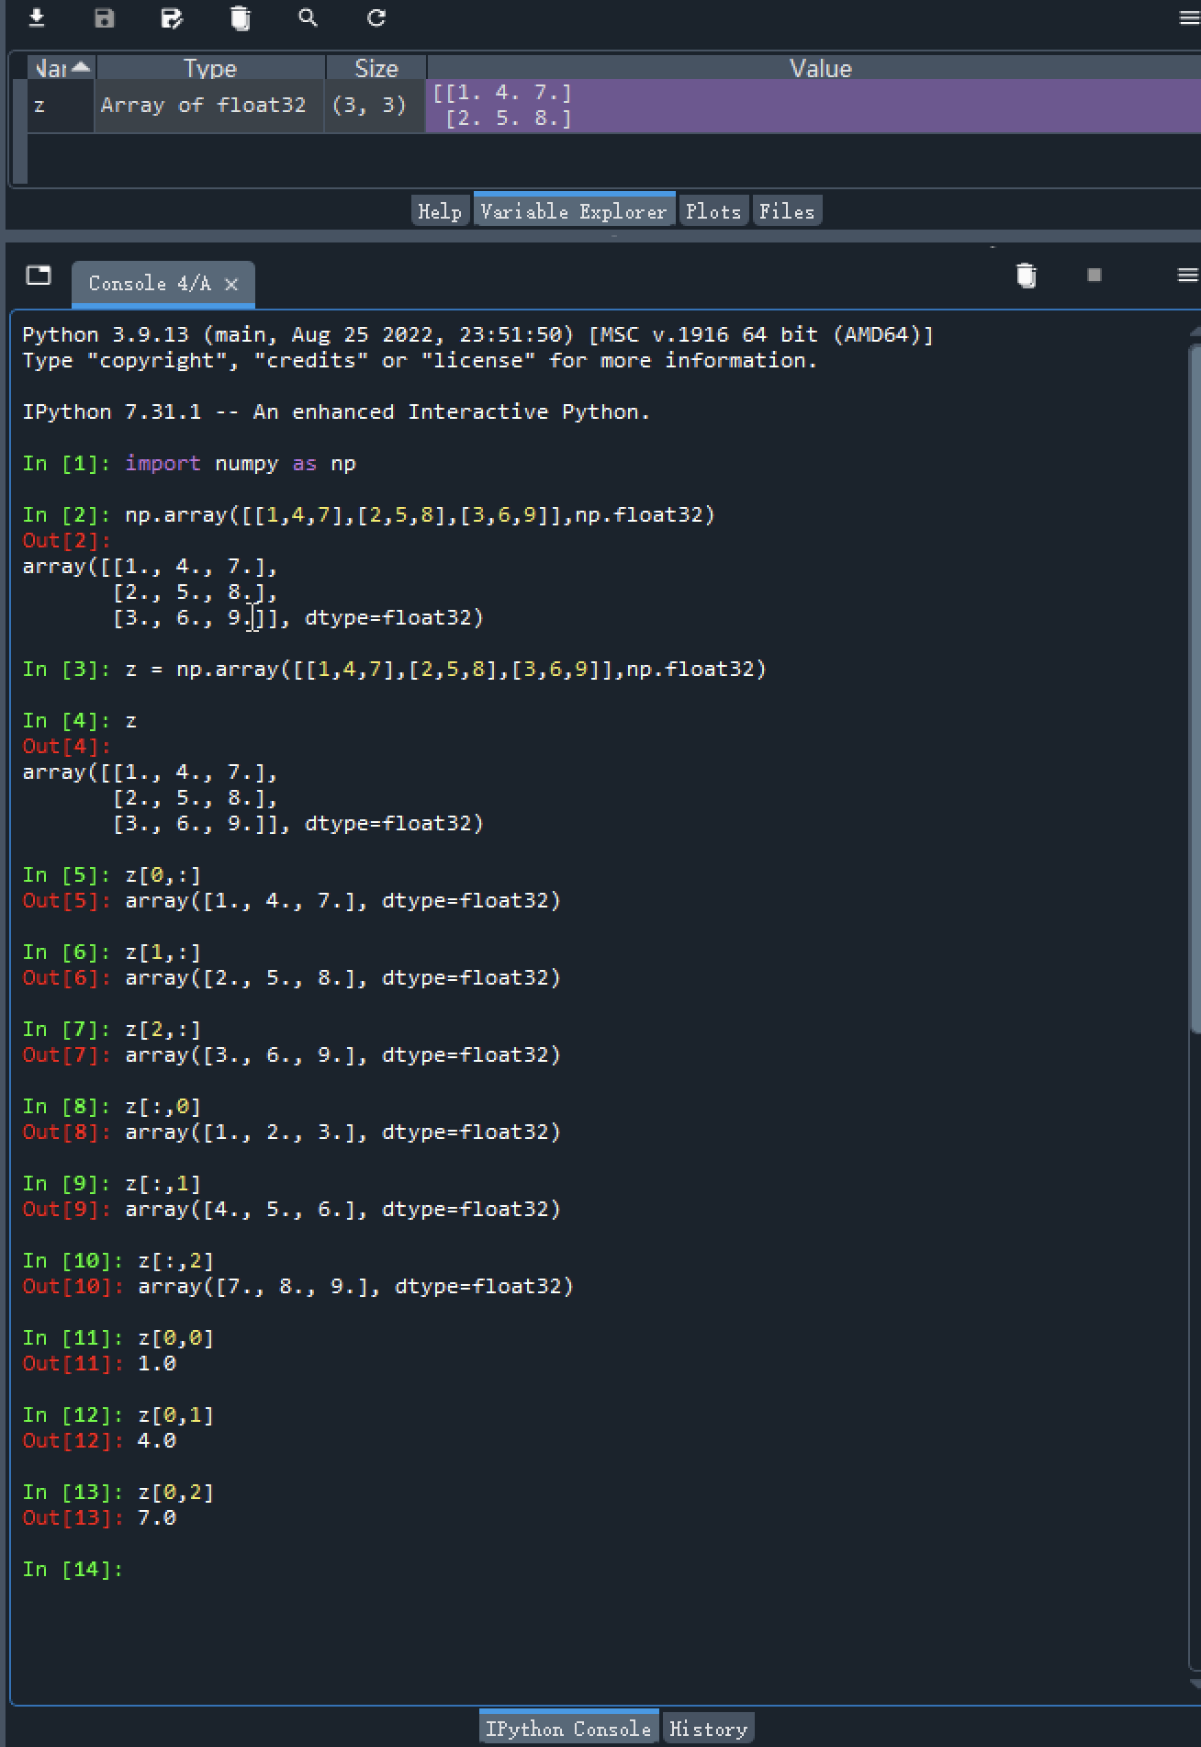Click the save data as icon
Screen dimensions: 1201x1747
[172, 18]
